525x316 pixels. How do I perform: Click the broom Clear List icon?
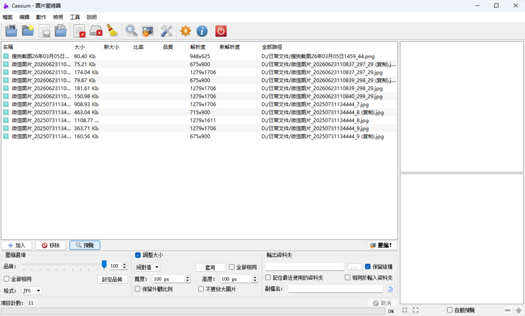tap(112, 31)
